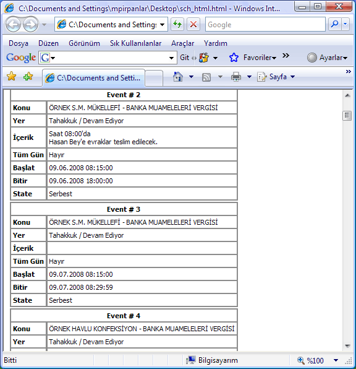The height and width of the screenshot is (369, 356).
Task: Click the vertical scrollbar thumb
Action: (347, 116)
